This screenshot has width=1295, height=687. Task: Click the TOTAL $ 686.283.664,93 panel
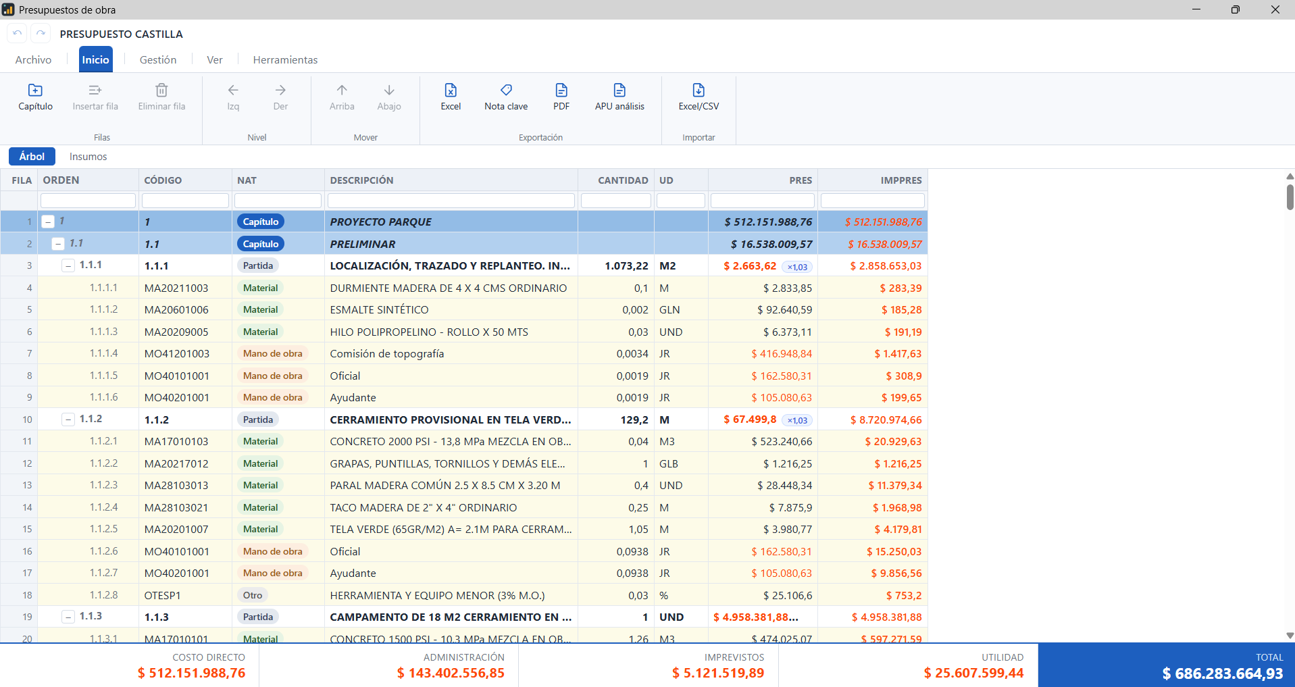1166,665
